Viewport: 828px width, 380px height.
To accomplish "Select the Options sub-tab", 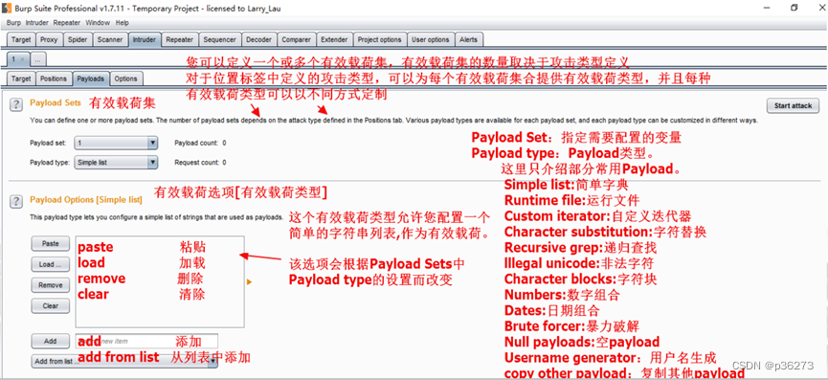I will [125, 78].
